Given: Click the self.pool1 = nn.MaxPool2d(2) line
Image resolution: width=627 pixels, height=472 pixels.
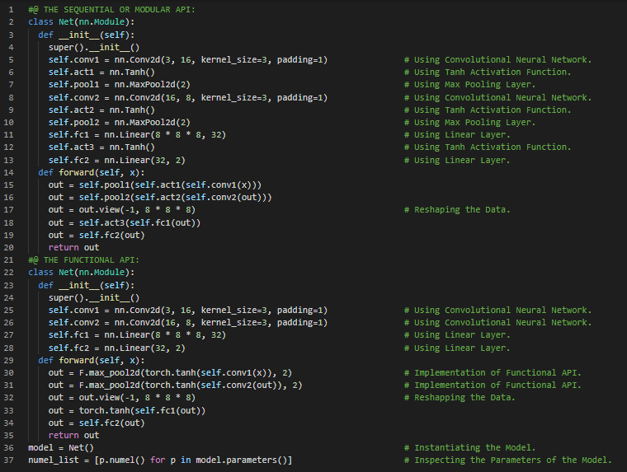Looking at the screenshot, I should pos(119,84).
